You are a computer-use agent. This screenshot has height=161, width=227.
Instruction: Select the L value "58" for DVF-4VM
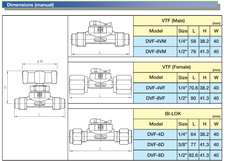coord(193,41)
